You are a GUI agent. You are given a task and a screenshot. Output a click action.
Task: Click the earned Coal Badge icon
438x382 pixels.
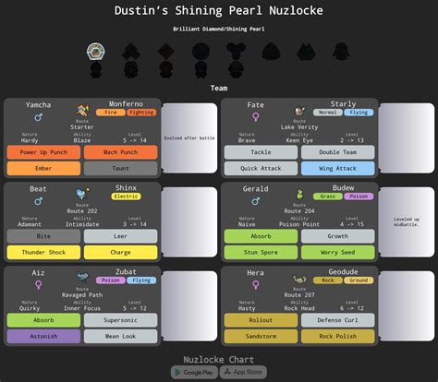click(96, 52)
